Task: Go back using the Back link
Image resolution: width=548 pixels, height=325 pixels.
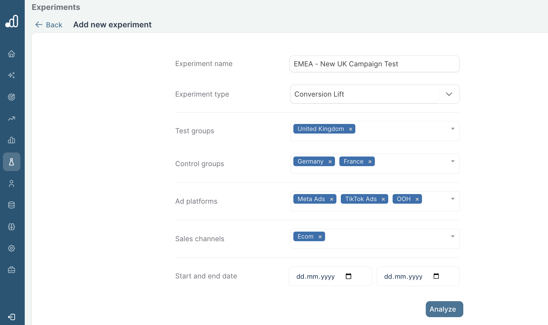Action: [x=49, y=25]
